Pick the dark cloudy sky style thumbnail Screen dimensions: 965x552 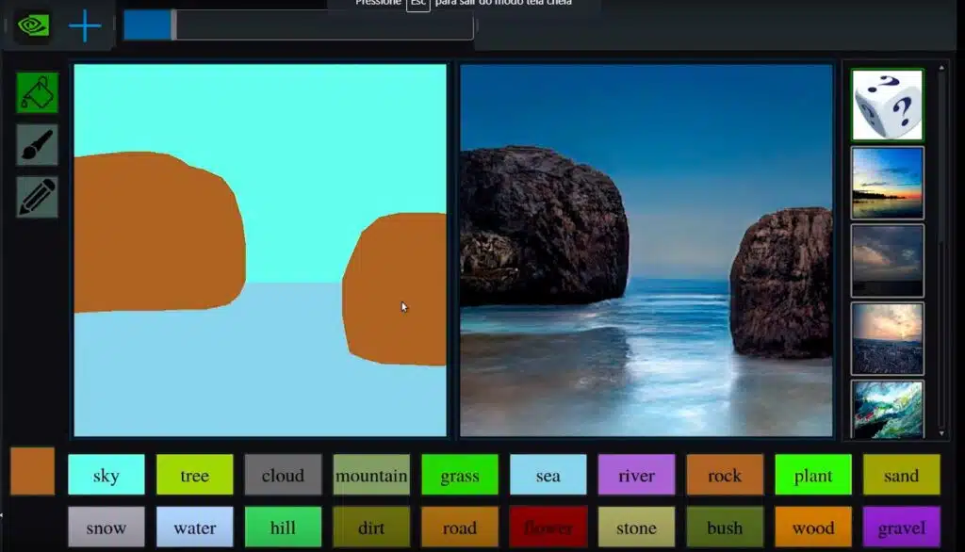[887, 260]
